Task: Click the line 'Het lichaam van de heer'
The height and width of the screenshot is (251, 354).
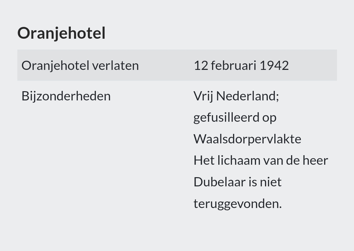Action: click(261, 160)
